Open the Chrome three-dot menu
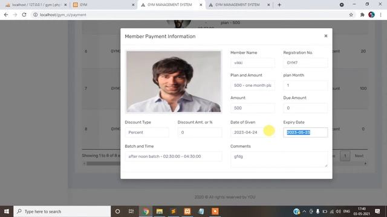The width and height of the screenshot is (387, 217). (381, 14)
